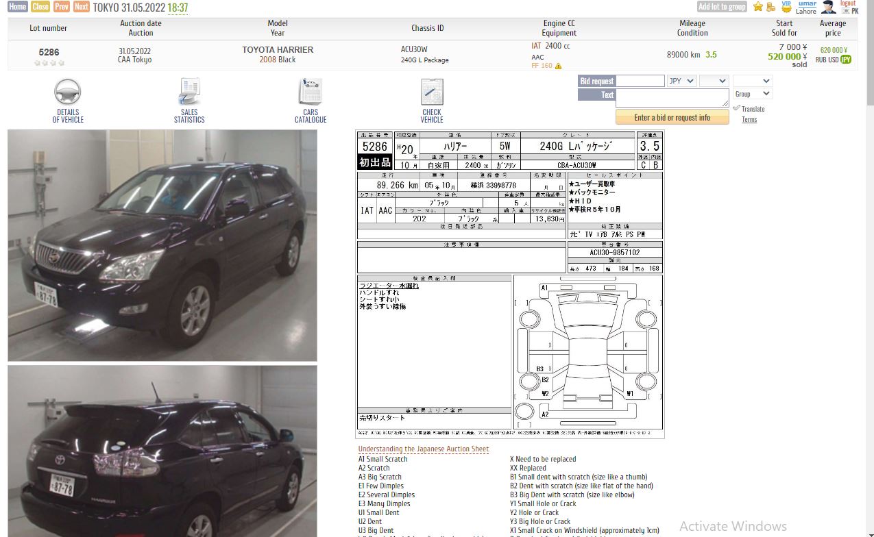Open the Group dropdown
The height and width of the screenshot is (537, 874).
coord(752,94)
